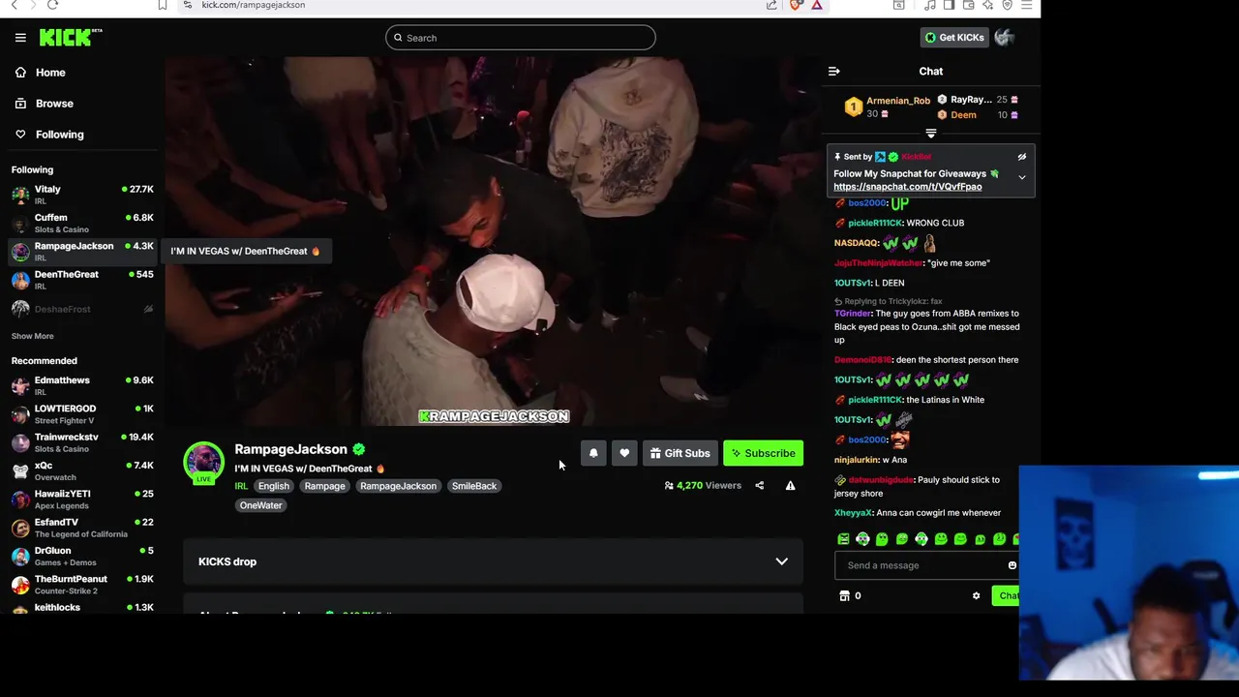Click Brave Rewards triangle icon

[x=817, y=5]
